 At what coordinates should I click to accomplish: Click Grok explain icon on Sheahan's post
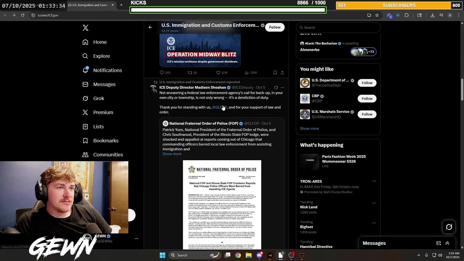click(x=276, y=87)
